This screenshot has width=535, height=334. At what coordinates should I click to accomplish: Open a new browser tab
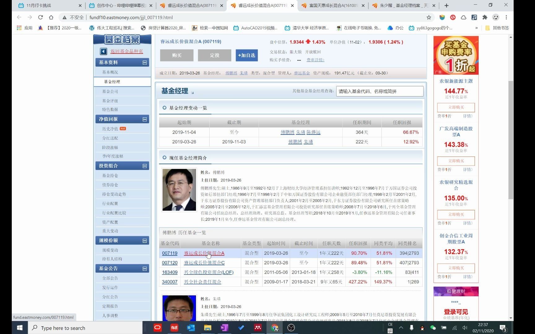click(446, 6)
